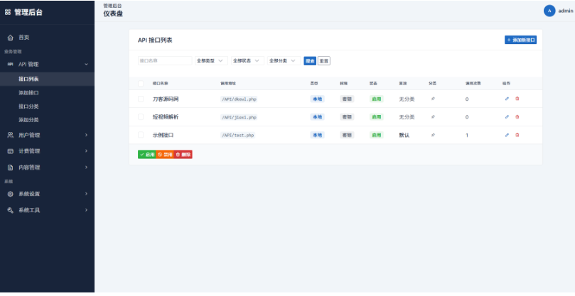Expand the 计费管理 menu chevron

click(86, 151)
